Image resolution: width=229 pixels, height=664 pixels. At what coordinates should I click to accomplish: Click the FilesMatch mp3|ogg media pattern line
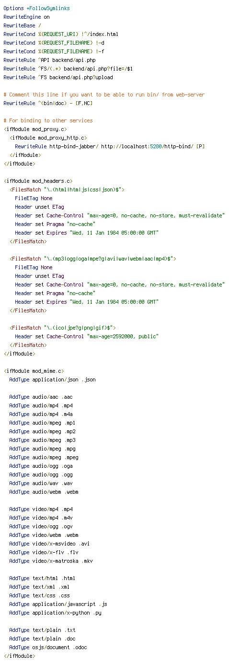click(93, 259)
